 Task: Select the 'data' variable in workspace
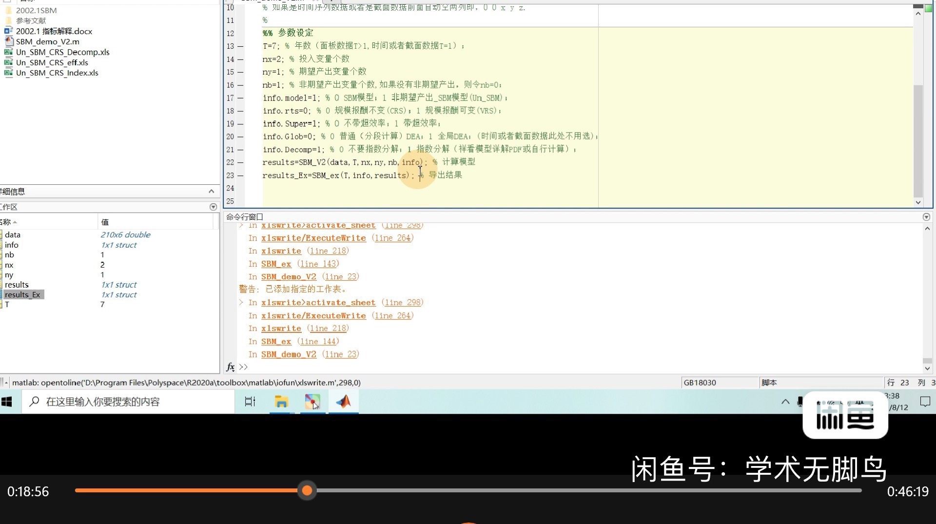(13, 235)
